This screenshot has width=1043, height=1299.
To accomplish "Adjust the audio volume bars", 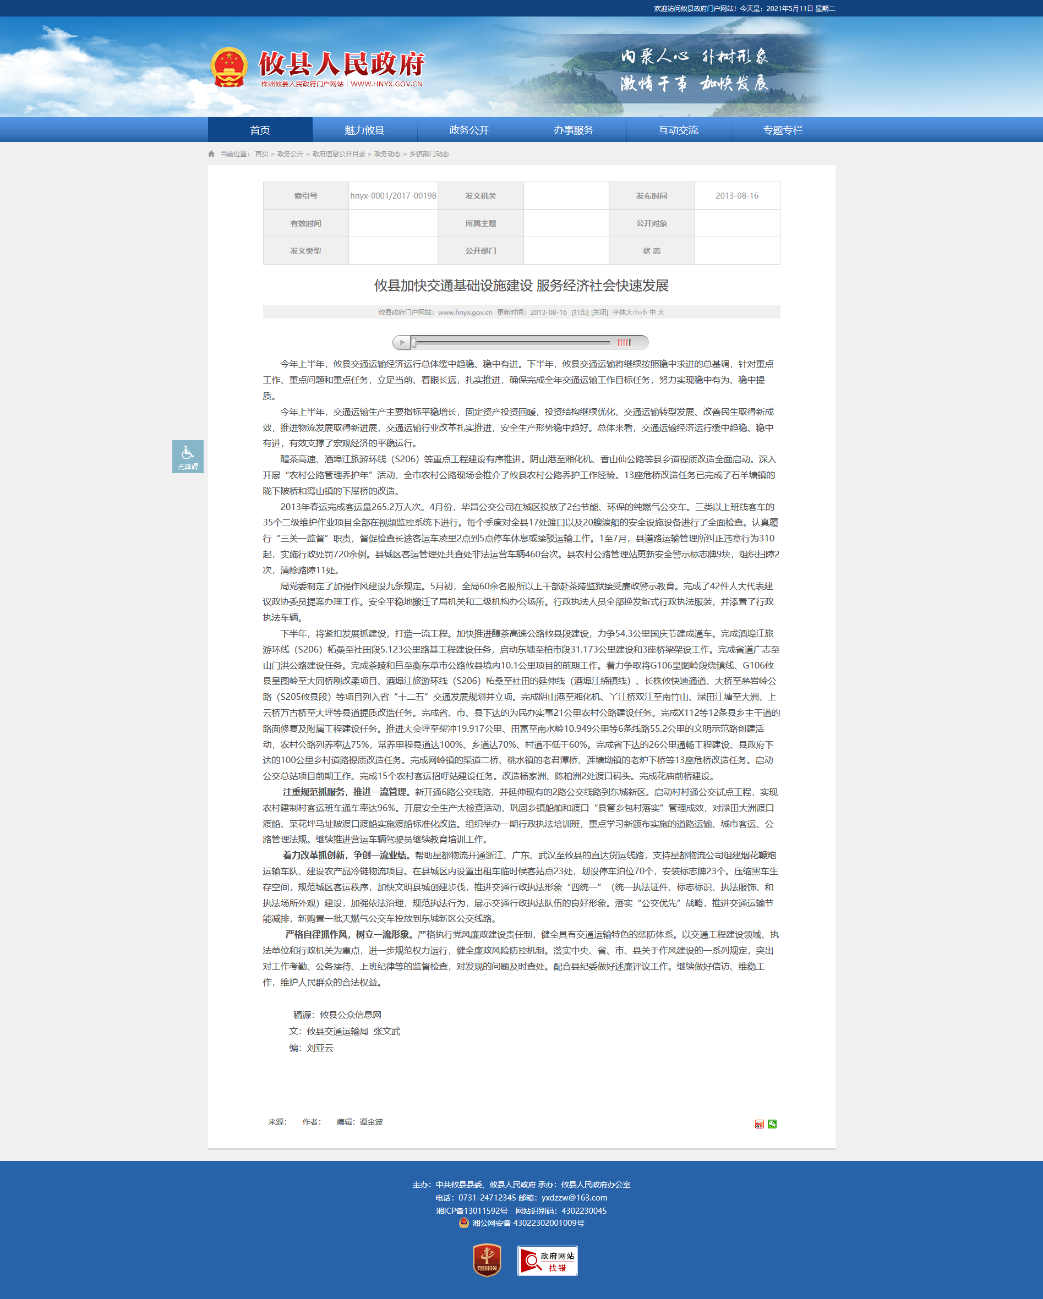I will tap(624, 343).
